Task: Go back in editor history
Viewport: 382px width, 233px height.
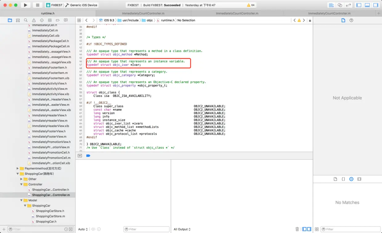Action: (x=87, y=20)
